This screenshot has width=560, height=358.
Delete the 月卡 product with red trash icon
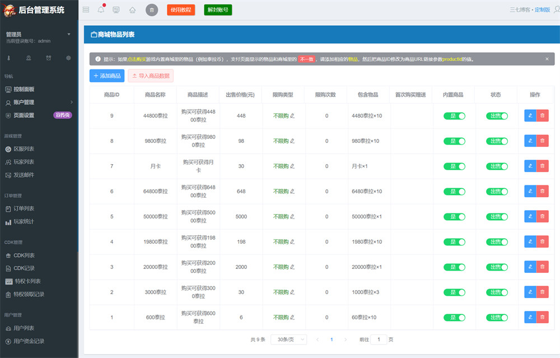coord(542,166)
